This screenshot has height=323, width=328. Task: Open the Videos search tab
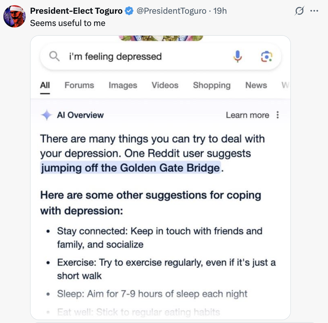tap(165, 85)
